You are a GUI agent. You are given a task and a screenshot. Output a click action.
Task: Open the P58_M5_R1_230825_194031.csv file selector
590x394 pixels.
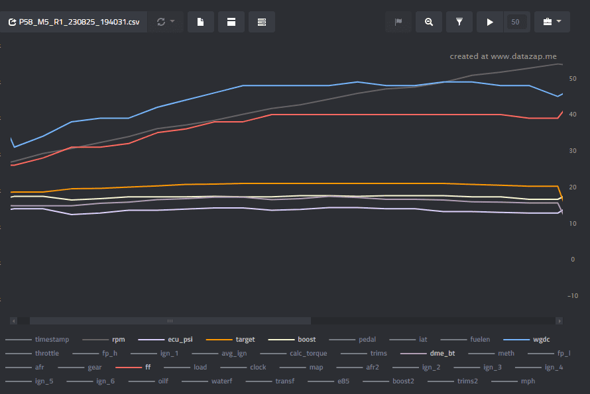click(74, 22)
